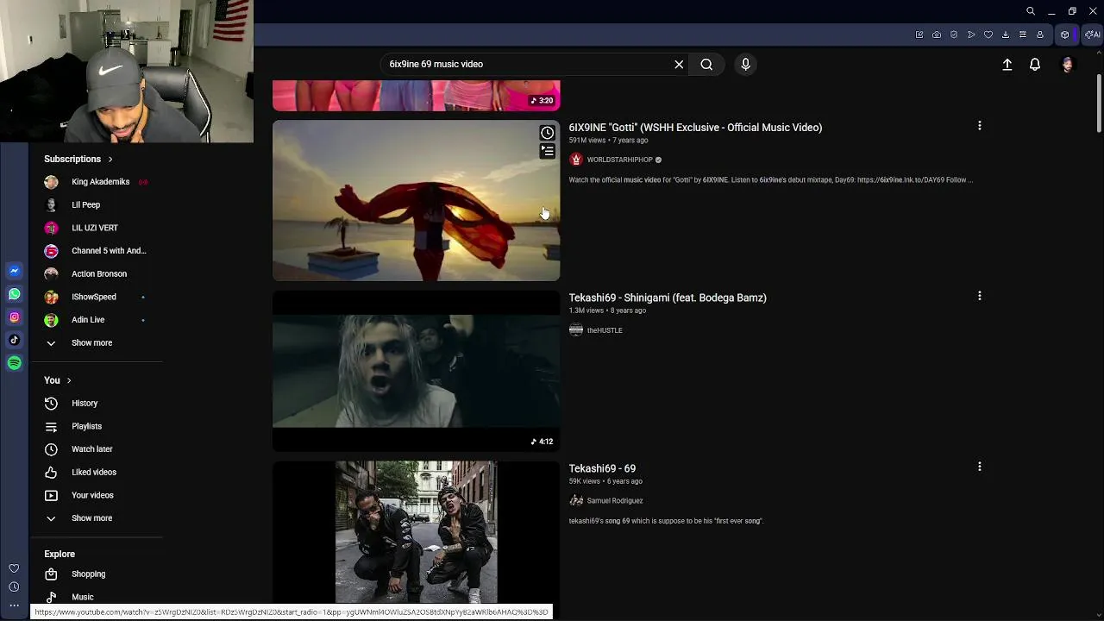
Task: Add Gotti video to Watch later
Action: pyautogui.click(x=547, y=133)
